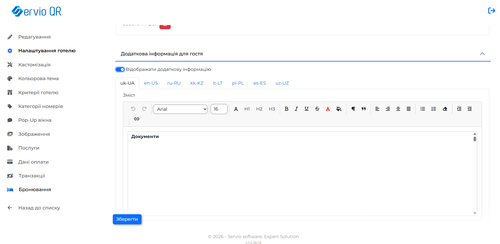500x244 pixels.
Task: Switch to the lt-LT language tab
Action: point(218,83)
